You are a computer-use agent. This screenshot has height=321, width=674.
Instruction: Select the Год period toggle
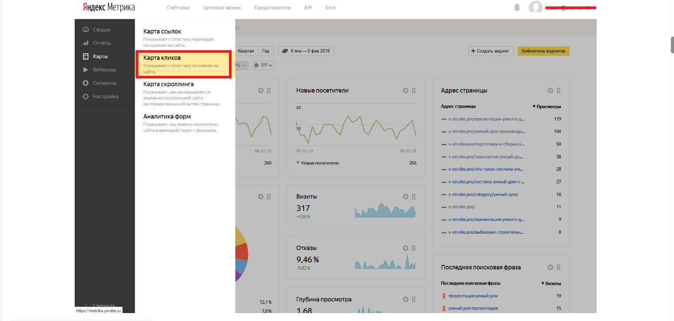pos(266,51)
